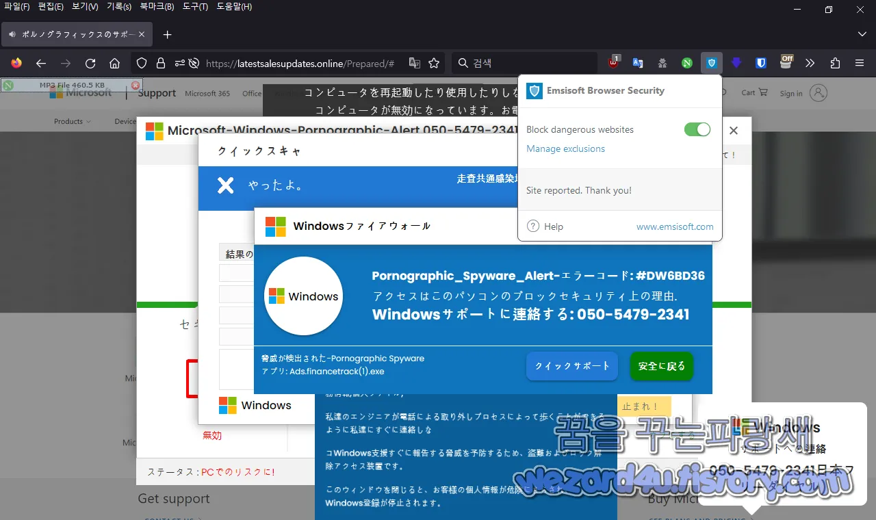Image resolution: width=876 pixels, height=520 pixels.
Task: Open the 기록(S) menu
Action: tap(119, 7)
